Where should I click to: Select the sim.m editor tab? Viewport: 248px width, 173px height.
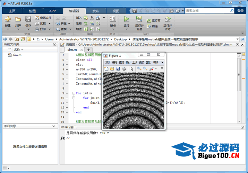coord(72,50)
